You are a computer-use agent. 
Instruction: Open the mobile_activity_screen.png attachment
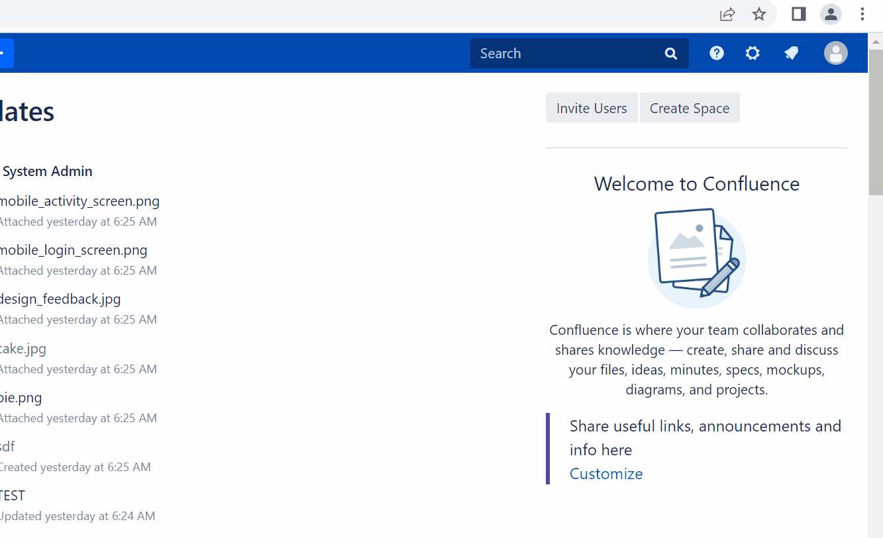[x=79, y=201]
